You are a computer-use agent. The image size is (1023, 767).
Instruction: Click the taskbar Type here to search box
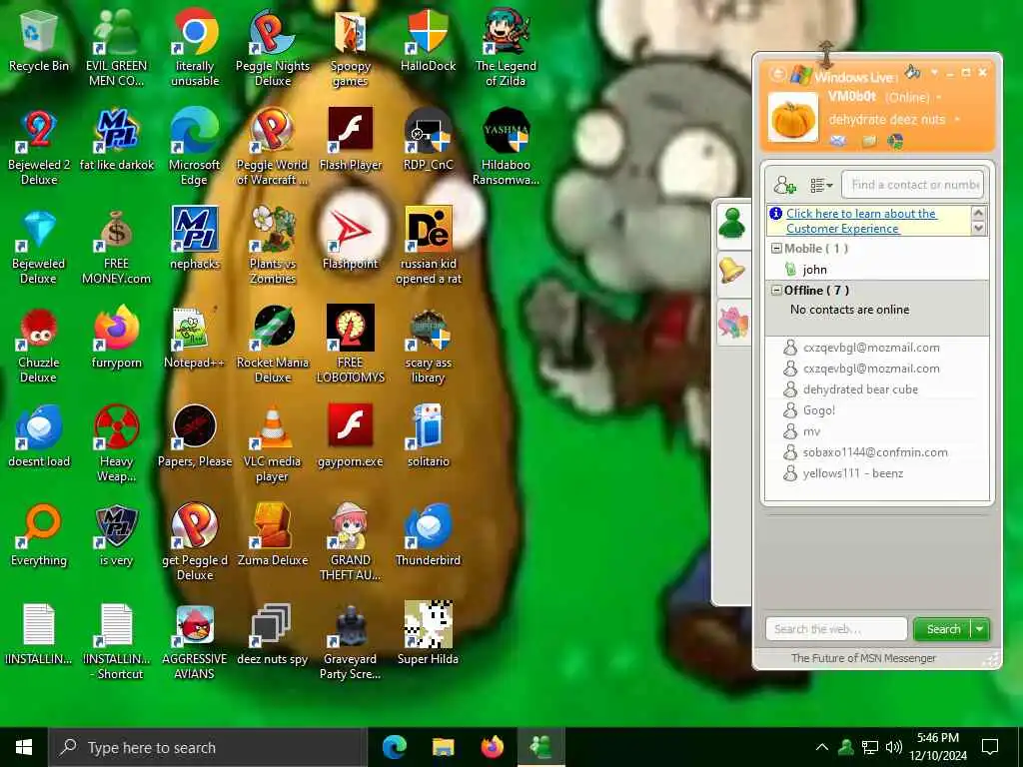208,747
